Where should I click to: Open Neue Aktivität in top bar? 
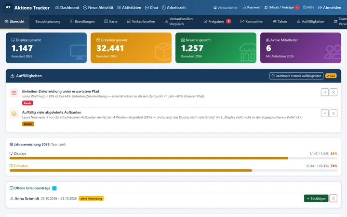[x=98, y=8]
